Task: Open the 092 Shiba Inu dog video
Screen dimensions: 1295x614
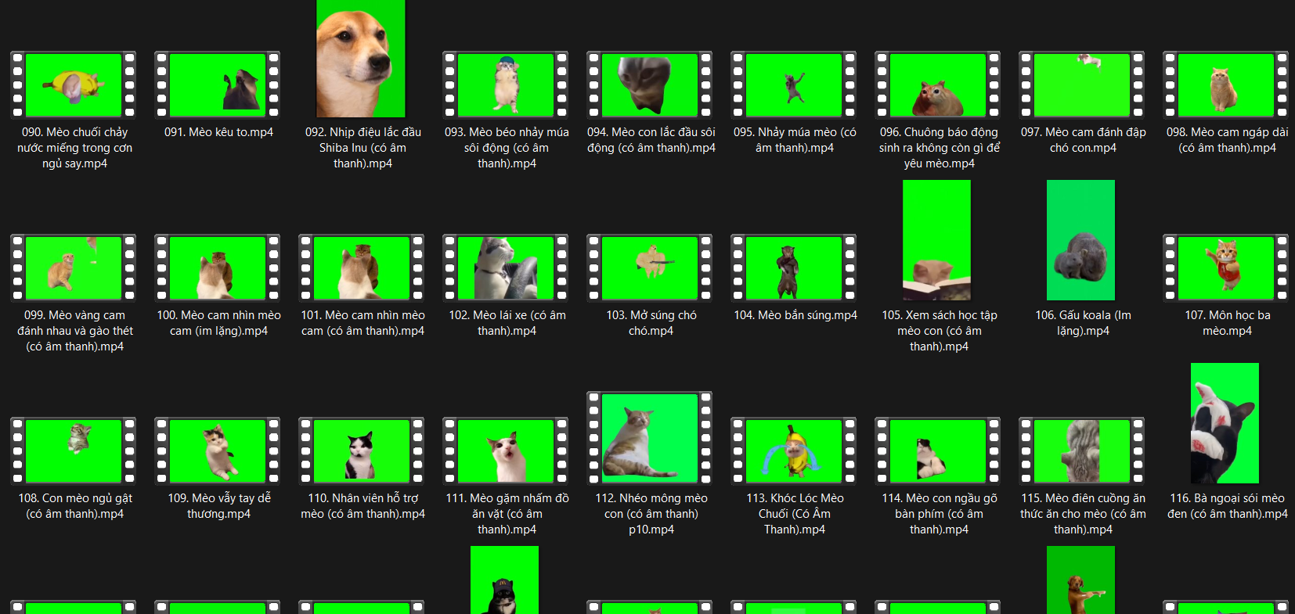Action: pos(361,59)
